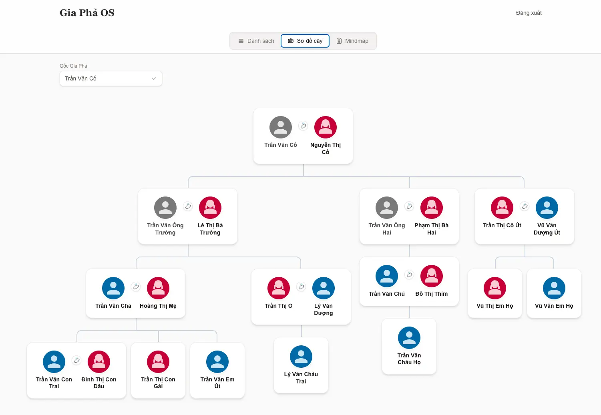Screen dimensions: 601x415
Task: Switch to the Mindmap view tab
Action: tap(352, 41)
